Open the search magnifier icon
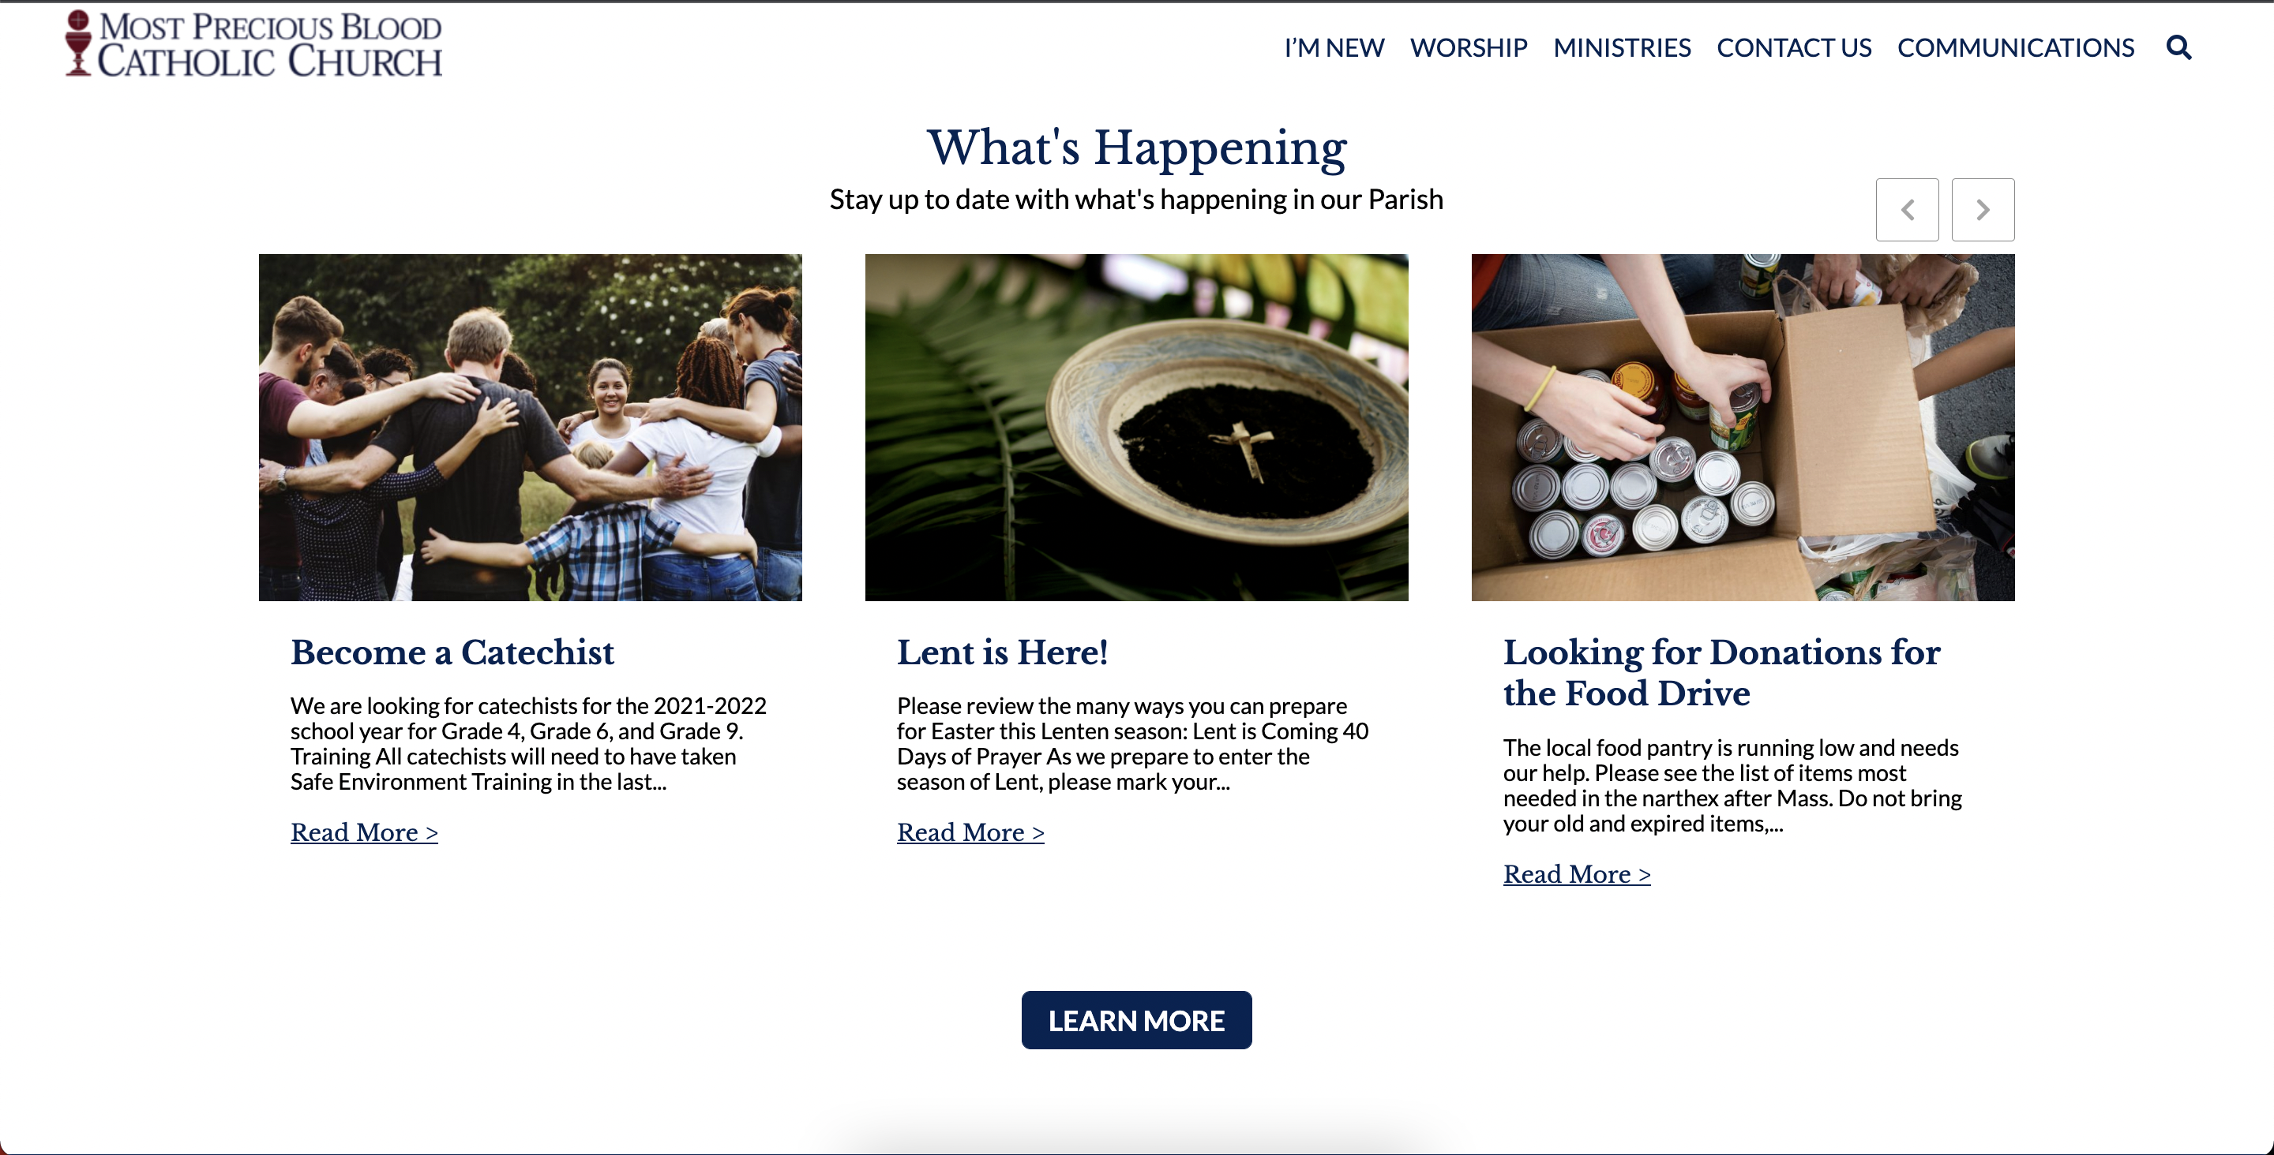2274x1155 pixels. tap(2178, 47)
